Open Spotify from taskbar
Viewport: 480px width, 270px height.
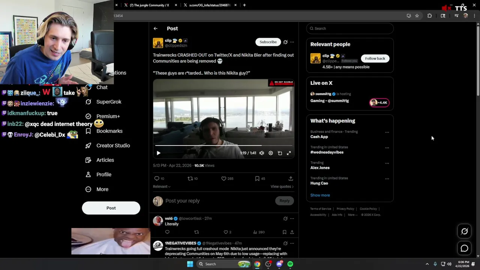[x=290, y=264]
